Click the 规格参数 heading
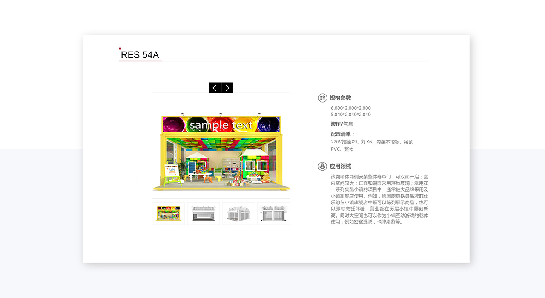Viewport: 545px width, 298px height. click(341, 98)
